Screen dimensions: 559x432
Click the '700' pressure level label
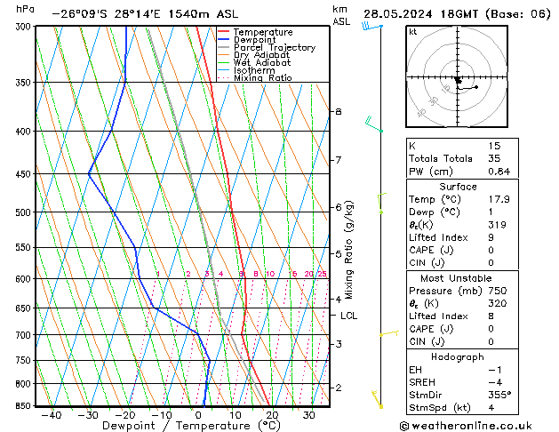[25, 335]
